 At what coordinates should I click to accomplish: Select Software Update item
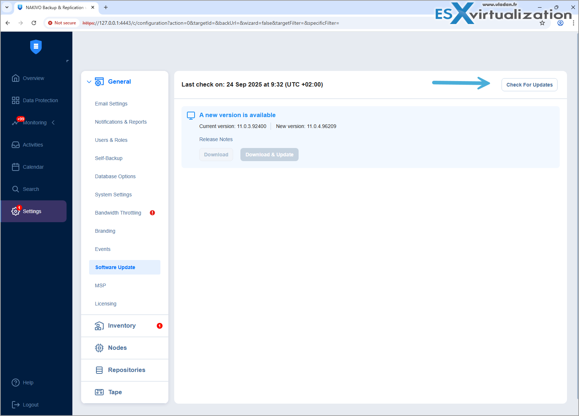(125, 267)
